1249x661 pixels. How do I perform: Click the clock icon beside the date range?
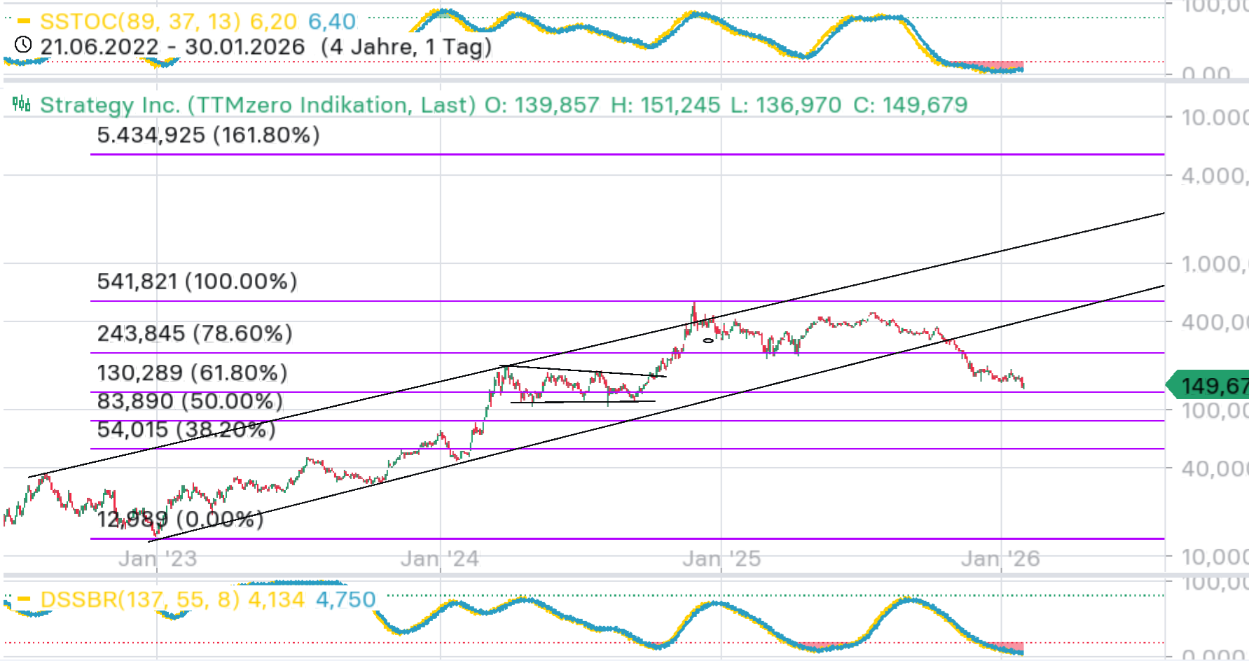(23, 46)
